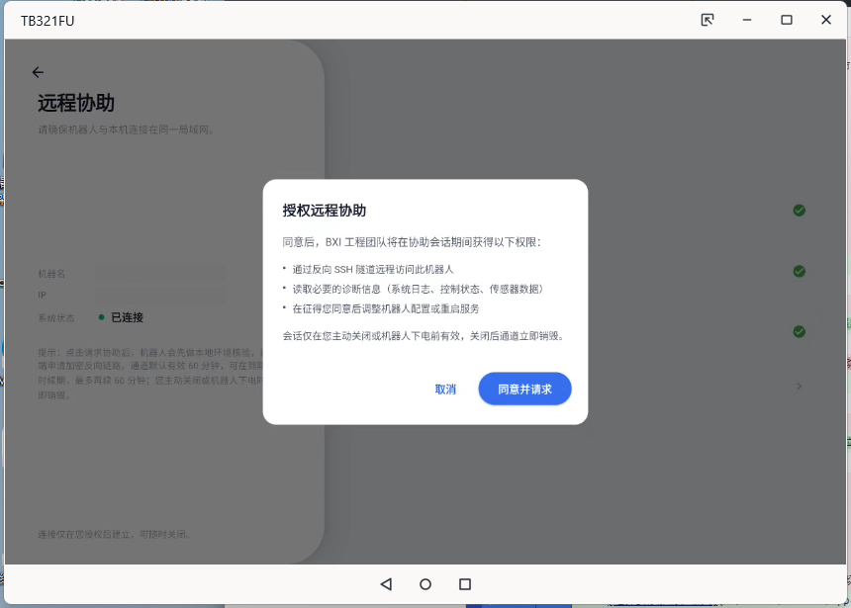Click the 同意并请求 button
Screen dimensions: 851x608
point(524,389)
